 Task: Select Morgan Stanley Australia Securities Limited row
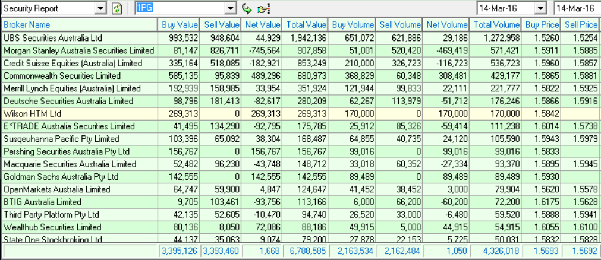(x=301, y=50)
